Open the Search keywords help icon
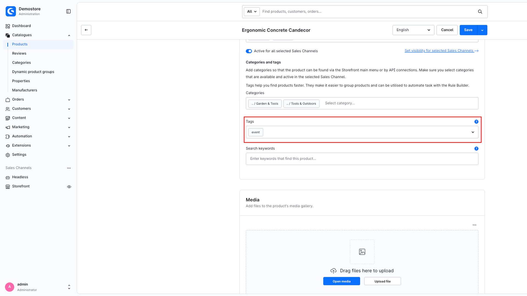This screenshot has width=527, height=296. [x=476, y=149]
